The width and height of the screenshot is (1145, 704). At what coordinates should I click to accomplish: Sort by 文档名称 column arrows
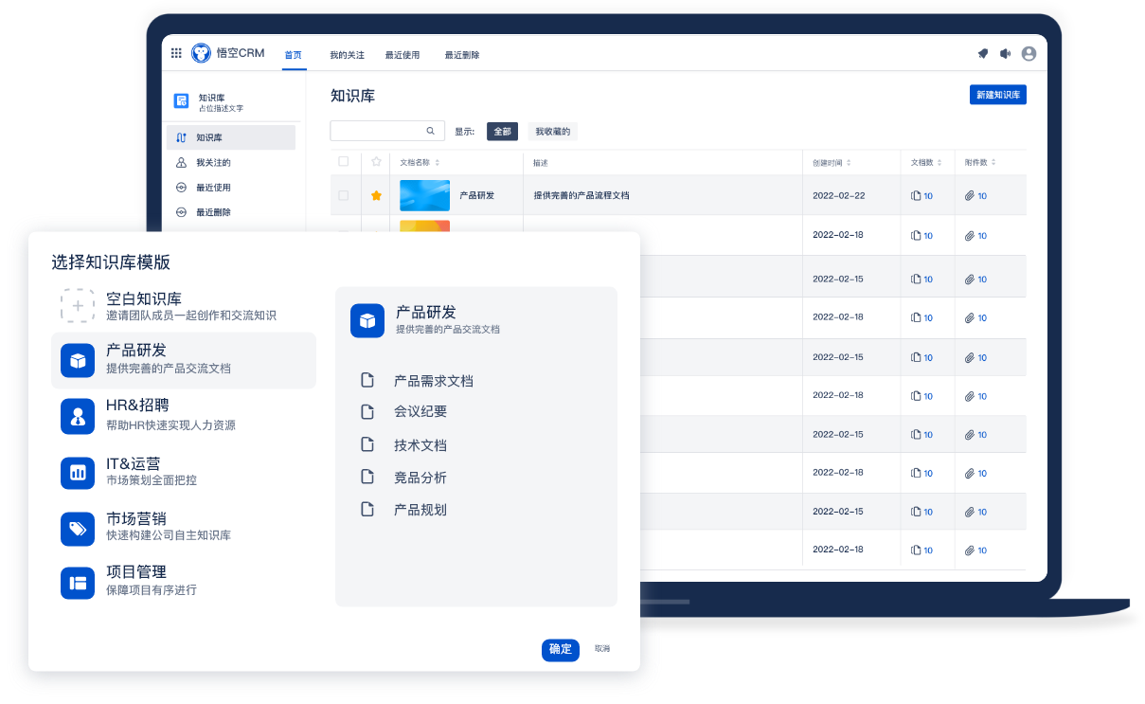[437, 163]
